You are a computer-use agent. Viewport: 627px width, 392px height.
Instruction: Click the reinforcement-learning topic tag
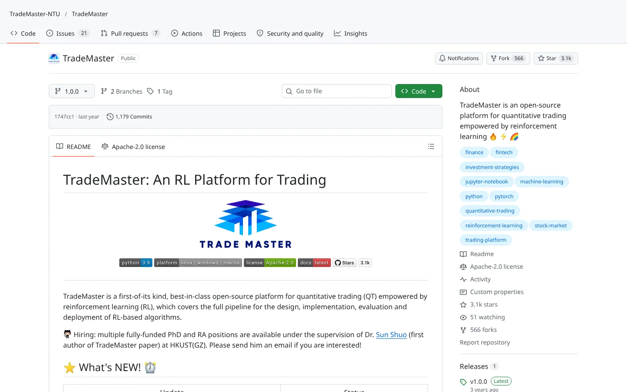pyautogui.click(x=494, y=226)
